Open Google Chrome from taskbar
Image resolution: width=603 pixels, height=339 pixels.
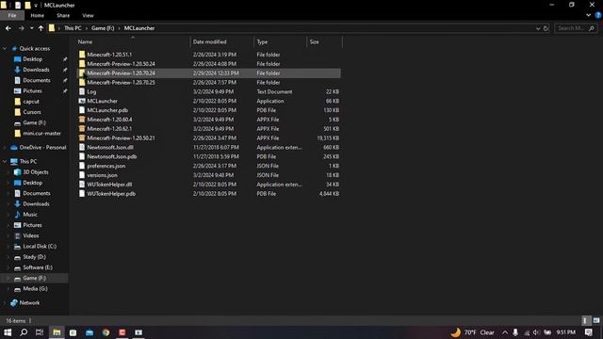pos(106,332)
